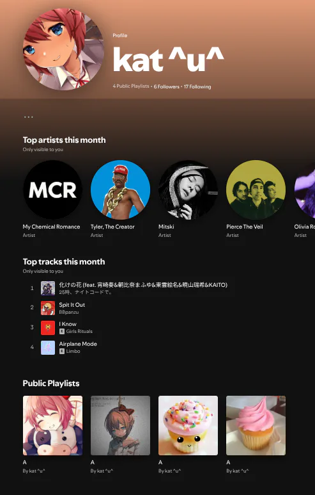Click the Profile label above the name
The width and height of the screenshot is (315, 495).
pyautogui.click(x=120, y=35)
